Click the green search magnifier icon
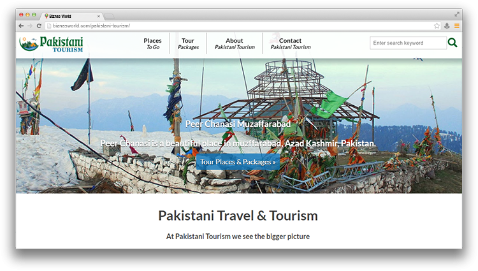The width and height of the screenshot is (478, 271). [453, 43]
